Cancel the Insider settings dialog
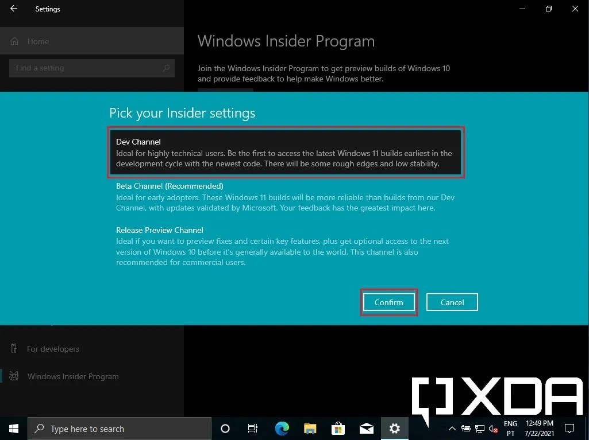This screenshot has width=589, height=440. coord(452,302)
